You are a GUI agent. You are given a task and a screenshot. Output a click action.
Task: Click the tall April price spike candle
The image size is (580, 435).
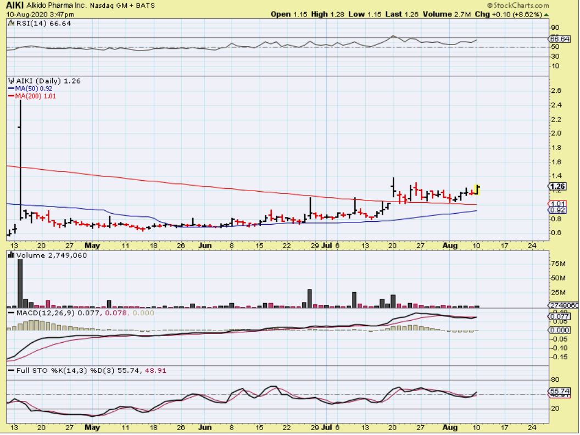[20, 159]
